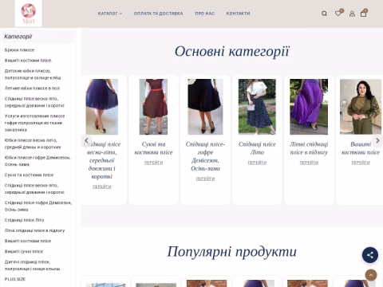Click card title Спідниці плісе-гофре Демісезон, Осінь-зима
The height and width of the screenshot is (287, 383).
[205, 156]
